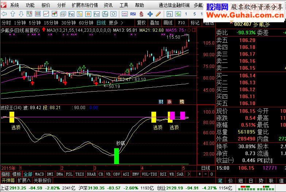286x192 pixels.
Task: Click the 榜 badge on chart
Action: click(x=182, y=101)
